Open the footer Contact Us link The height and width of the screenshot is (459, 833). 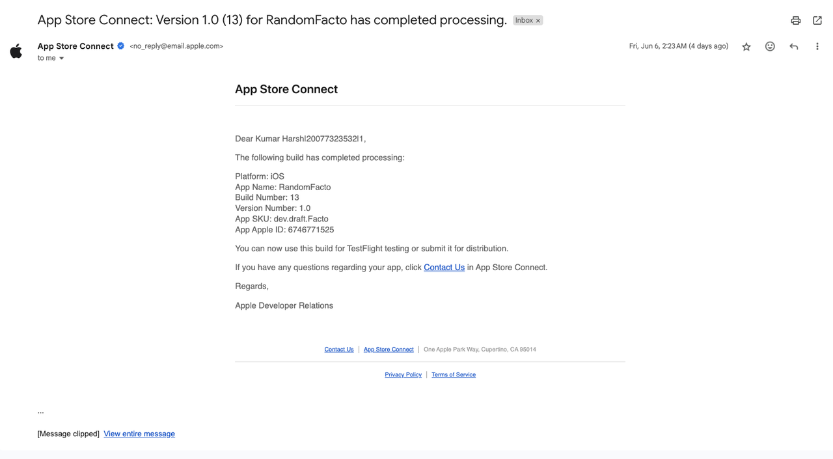point(339,350)
